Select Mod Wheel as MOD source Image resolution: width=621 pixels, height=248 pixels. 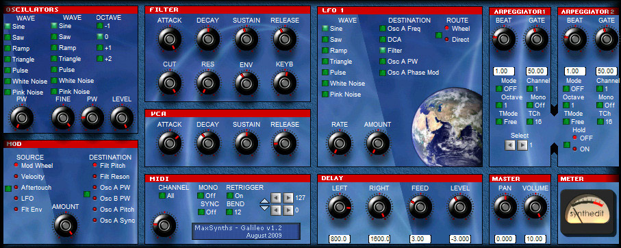[x=16, y=166]
